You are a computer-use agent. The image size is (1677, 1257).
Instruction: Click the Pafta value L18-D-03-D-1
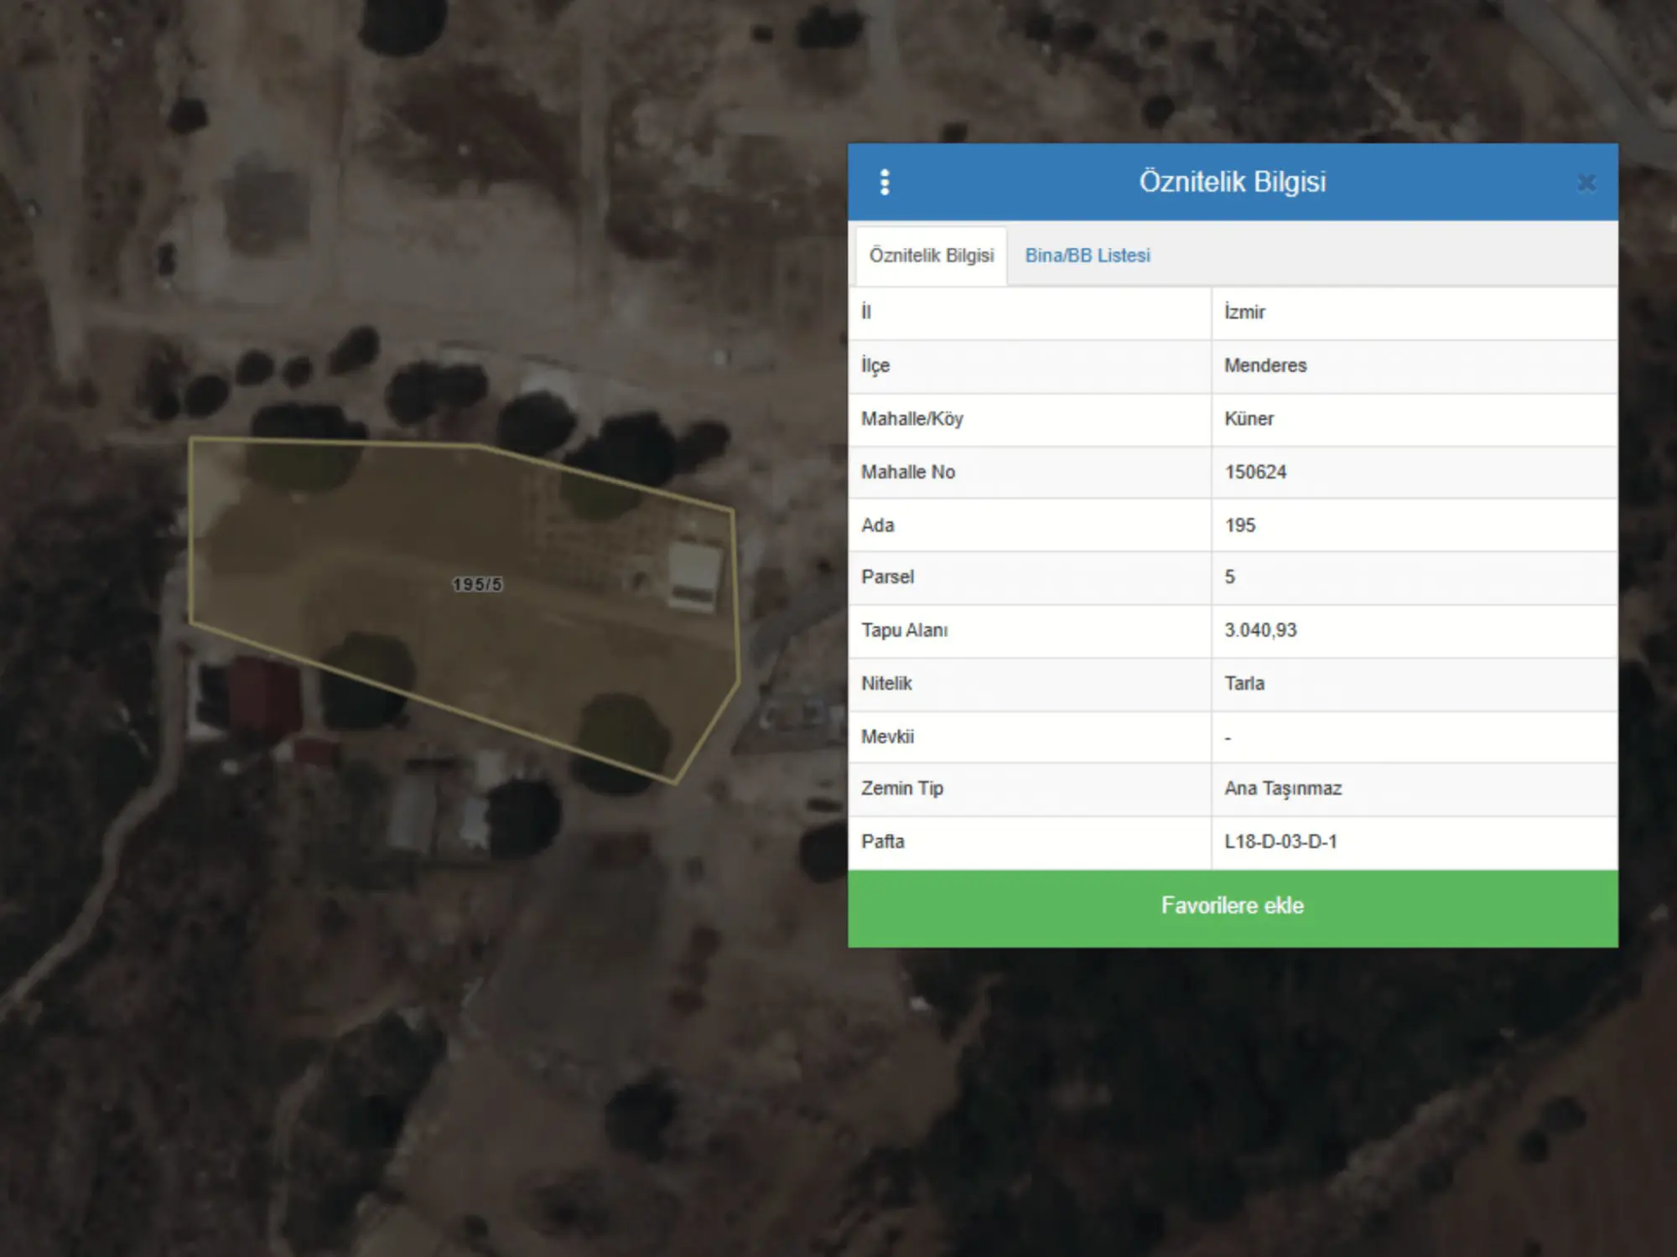click(1280, 841)
